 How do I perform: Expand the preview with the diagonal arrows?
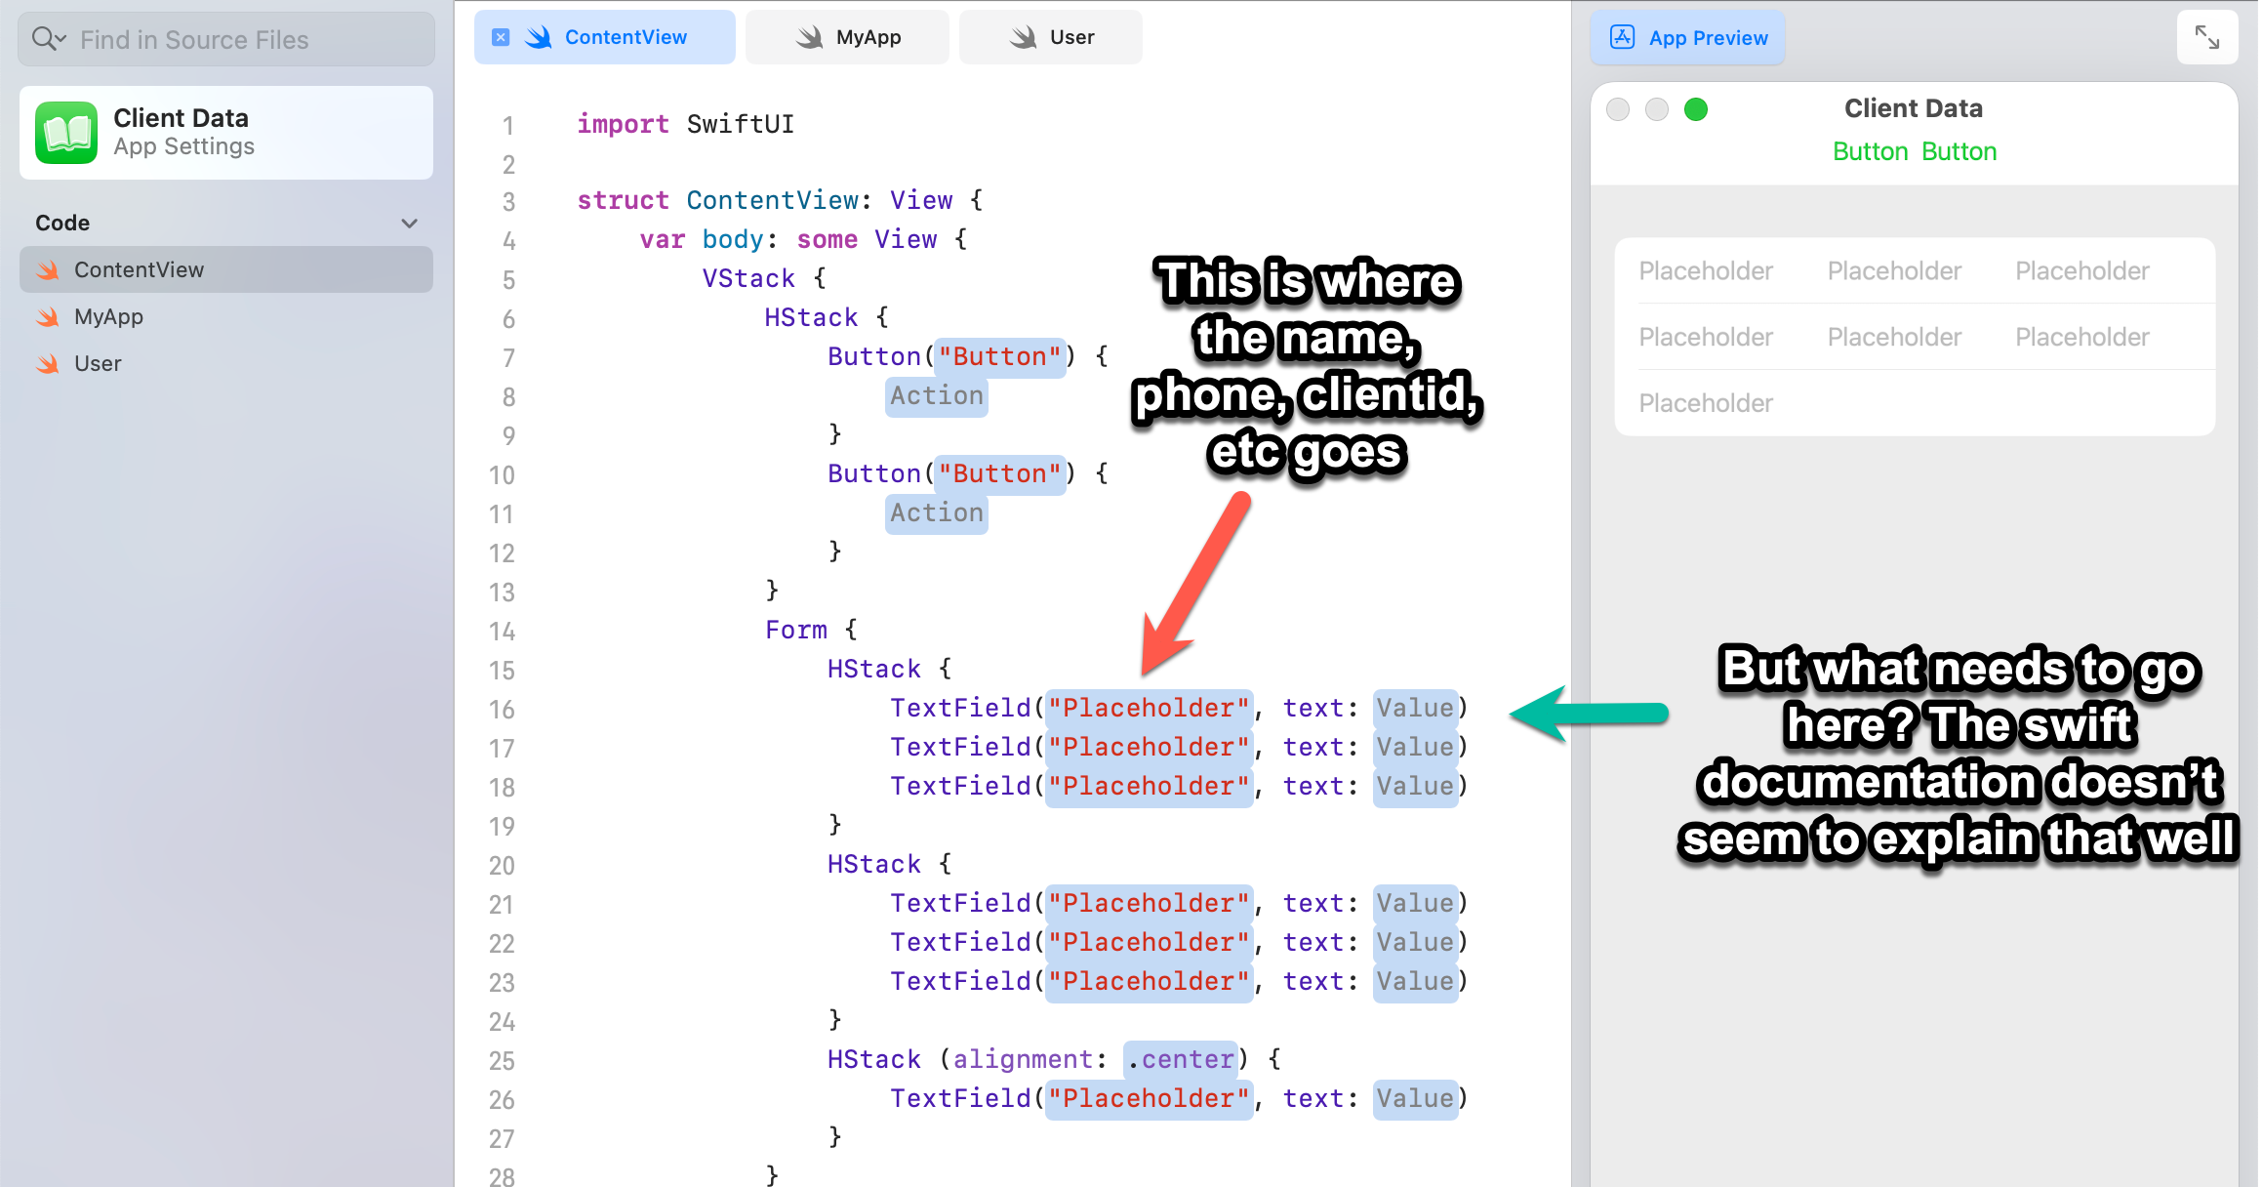(x=2207, y=37)
